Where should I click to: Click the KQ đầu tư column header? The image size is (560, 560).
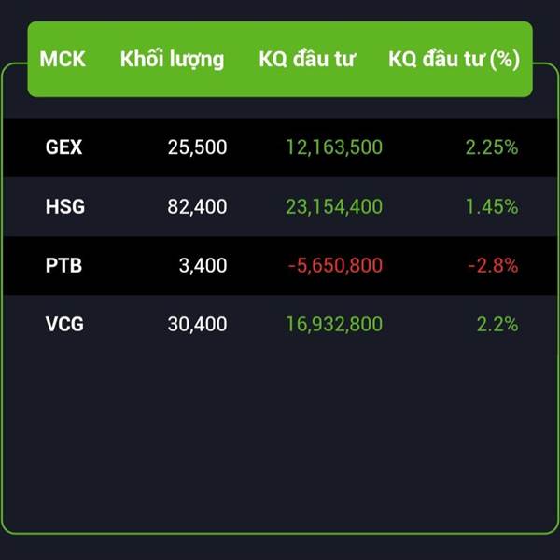click(x=307, y=59)
